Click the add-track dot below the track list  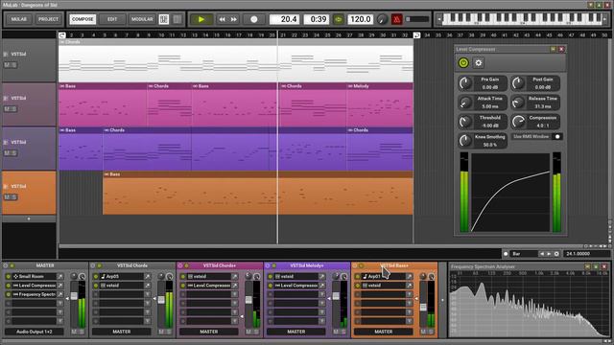point(29,218)
